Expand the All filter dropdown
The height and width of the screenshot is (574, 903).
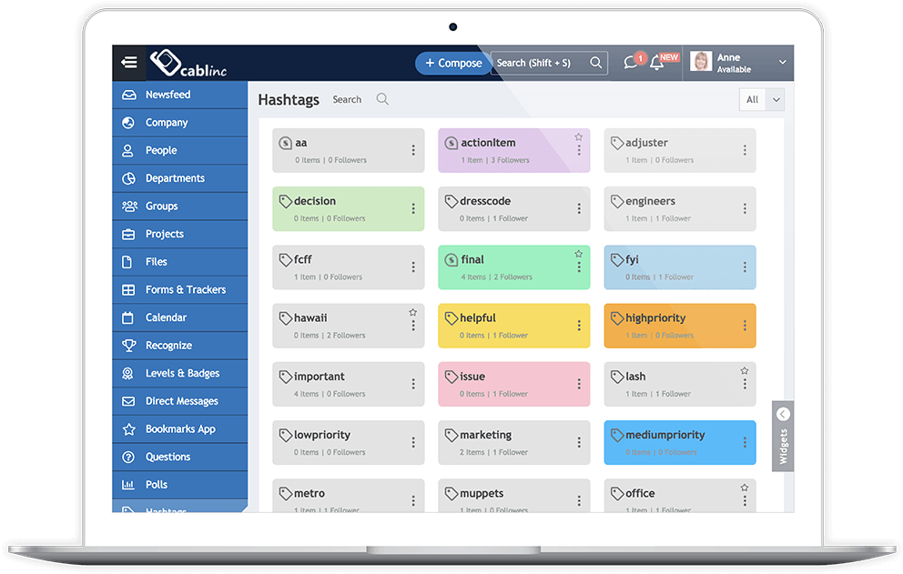click(776, 100)
